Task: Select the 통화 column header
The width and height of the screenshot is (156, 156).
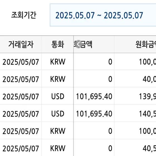Action: (58, 44)
